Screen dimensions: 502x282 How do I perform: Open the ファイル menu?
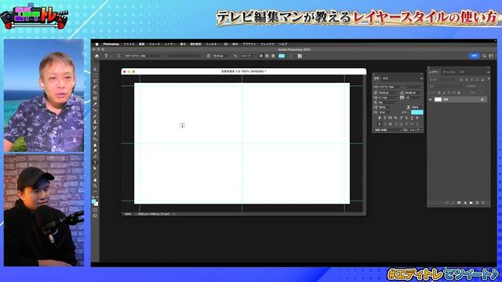[129, 44]
